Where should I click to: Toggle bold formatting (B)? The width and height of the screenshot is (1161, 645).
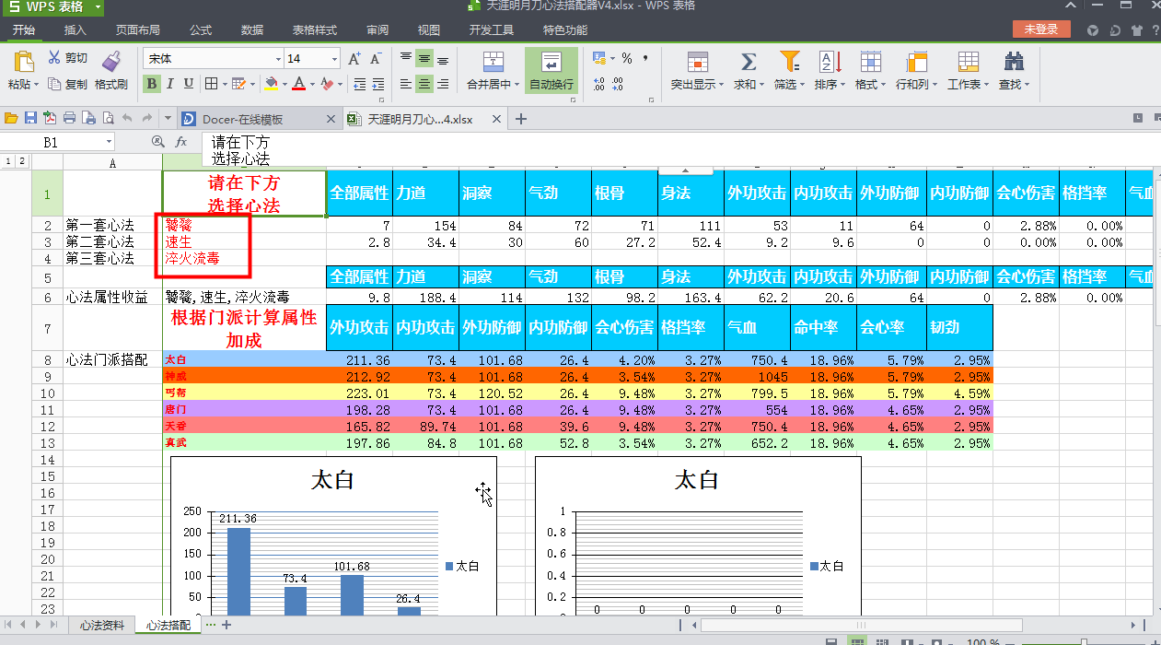point(152,84)
